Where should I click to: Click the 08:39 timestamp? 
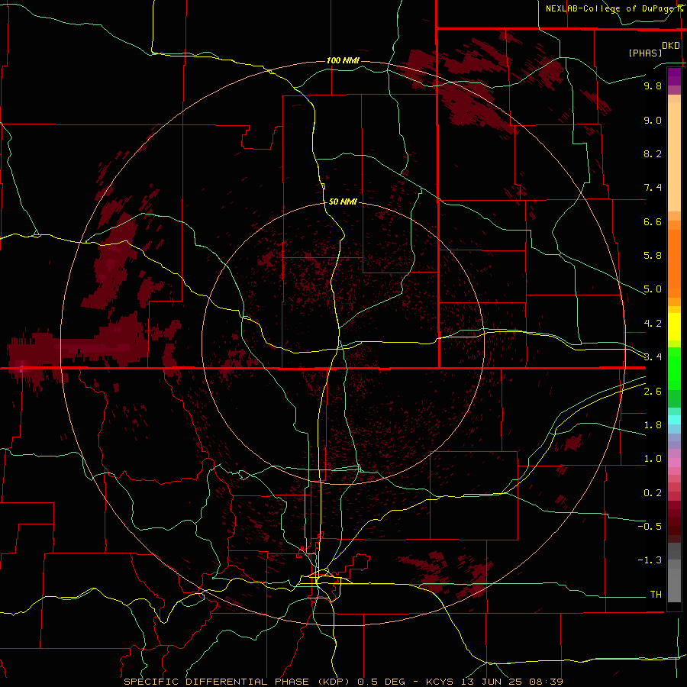[x=548, y=682]
